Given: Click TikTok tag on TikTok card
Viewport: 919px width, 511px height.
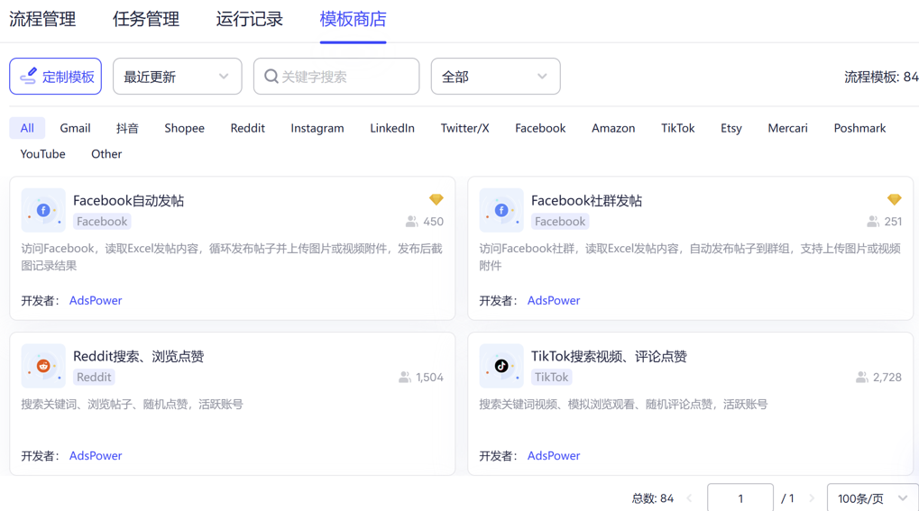Looking at the screenshot, I should [x=551, y=378].
